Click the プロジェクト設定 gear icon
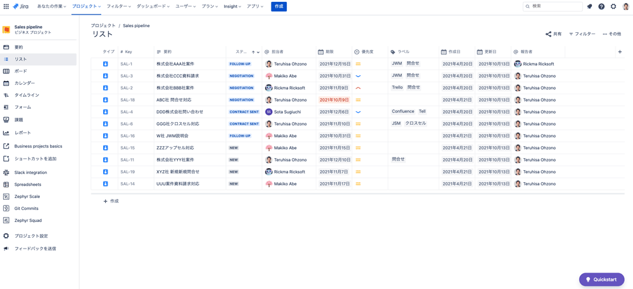 pos(6,236)
